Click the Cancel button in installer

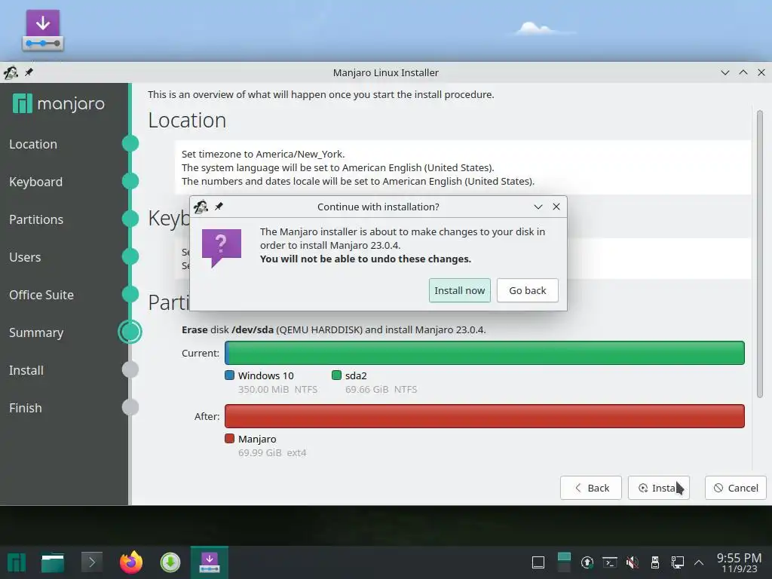736,488
